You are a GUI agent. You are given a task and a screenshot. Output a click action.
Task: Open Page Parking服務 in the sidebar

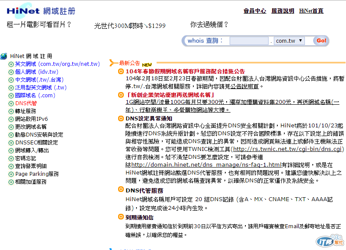click(x=37, y=174)
